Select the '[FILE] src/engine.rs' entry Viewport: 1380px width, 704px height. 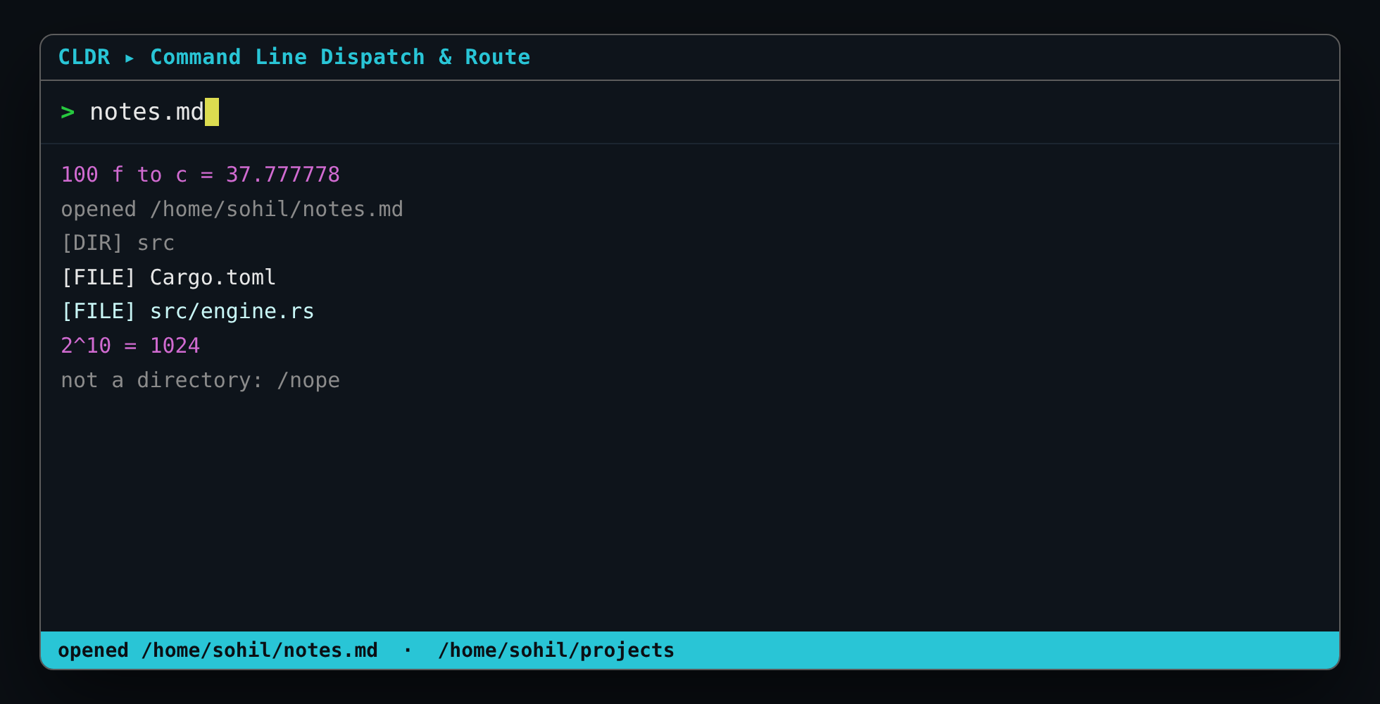pyautogui.click(x=187, y=311)
